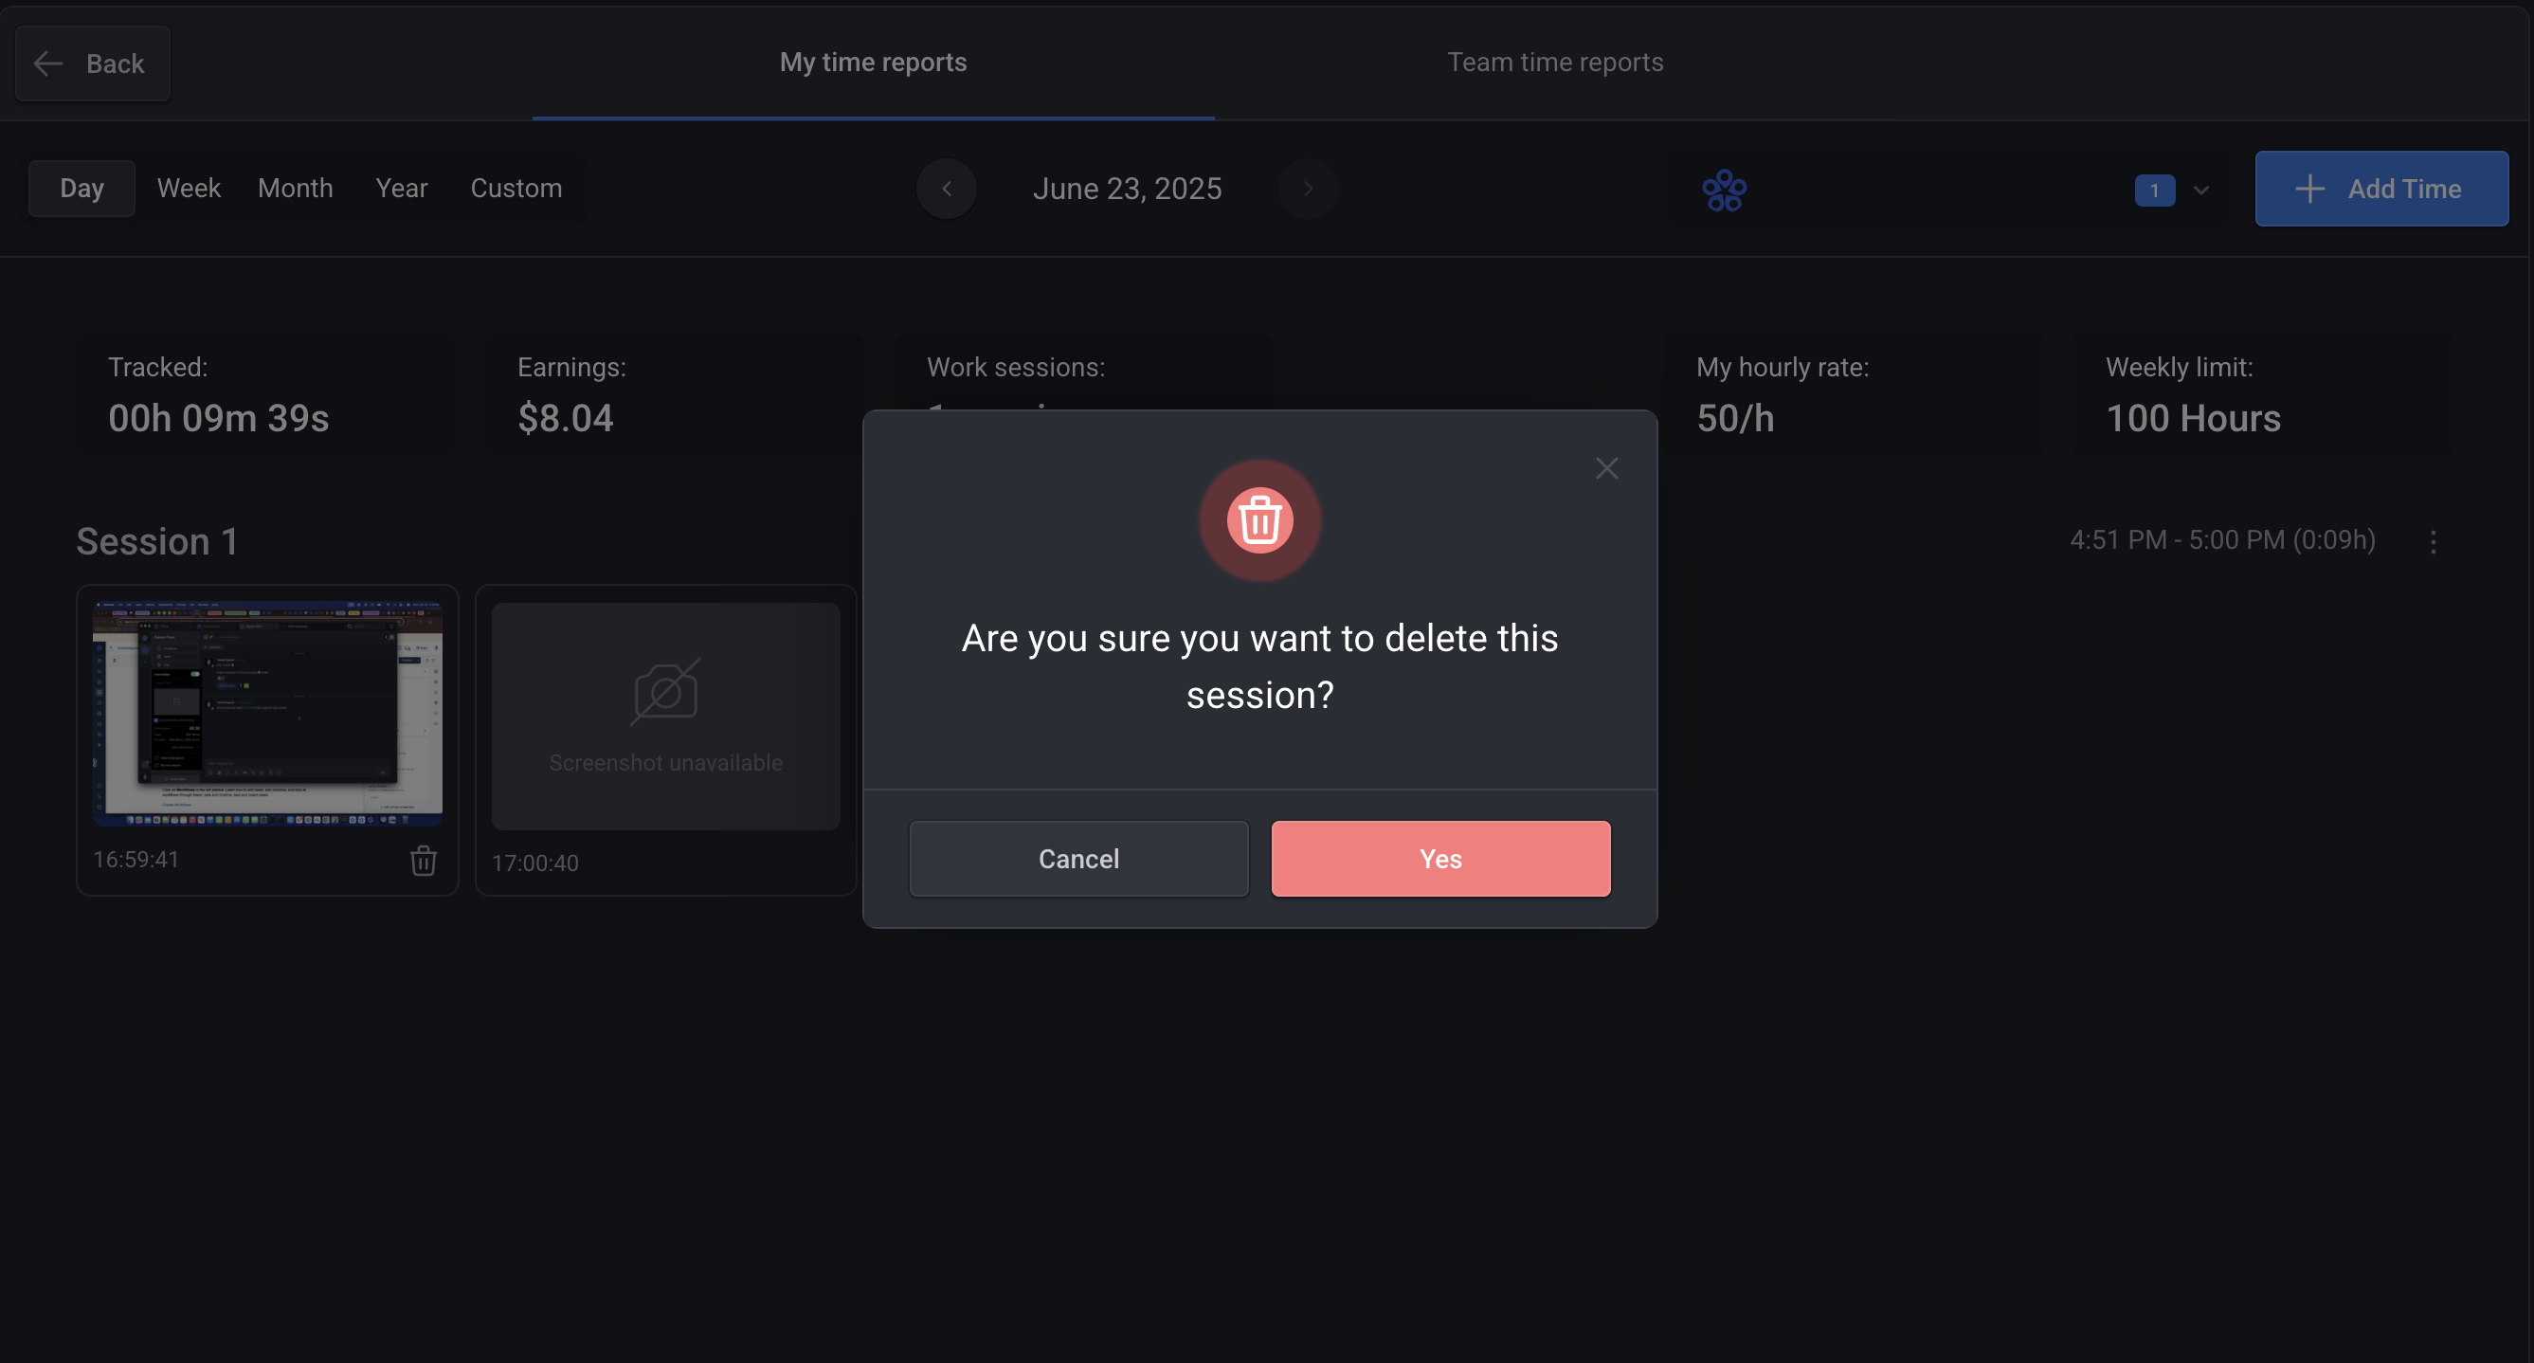2534x1363 pixels.
Task: Click the blue numbered badge 1
Action: coord(2154,190)
